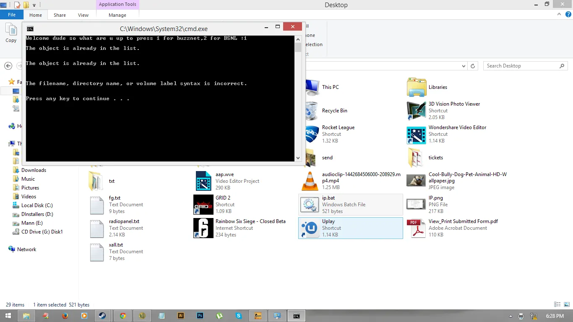Switch to the View ribbon tab
Viewport: 573px width, 322px height.
tap(83, 15)
